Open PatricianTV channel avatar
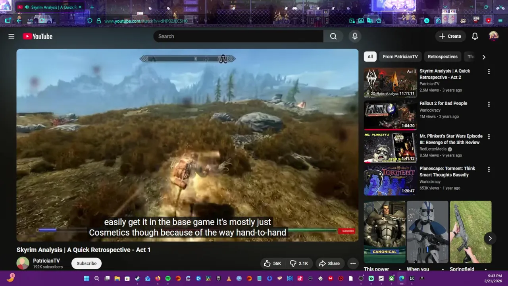This screenshot has height=286, width=508. [x=23, y=263]
